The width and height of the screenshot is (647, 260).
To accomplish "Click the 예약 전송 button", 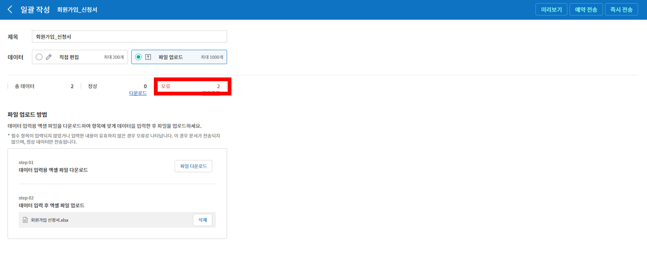I will point(586,10).
